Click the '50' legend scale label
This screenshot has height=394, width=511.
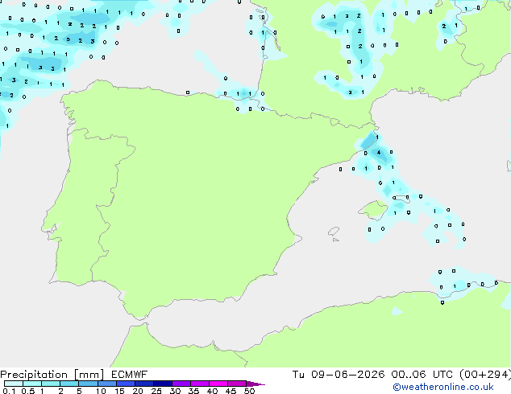click(x=250, y=391)
